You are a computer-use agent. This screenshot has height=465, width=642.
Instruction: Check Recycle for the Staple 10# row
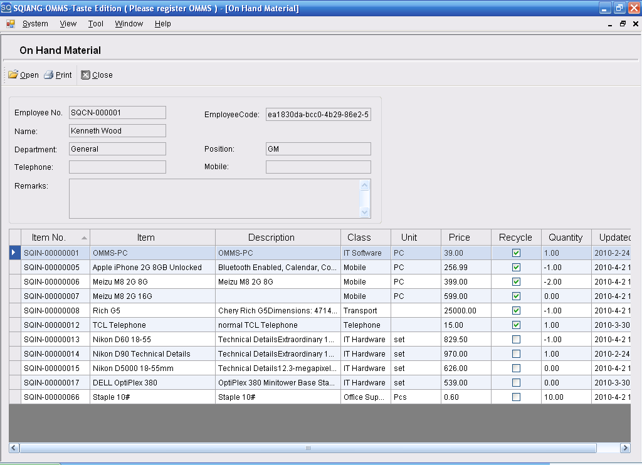click(x=515, y=397)
